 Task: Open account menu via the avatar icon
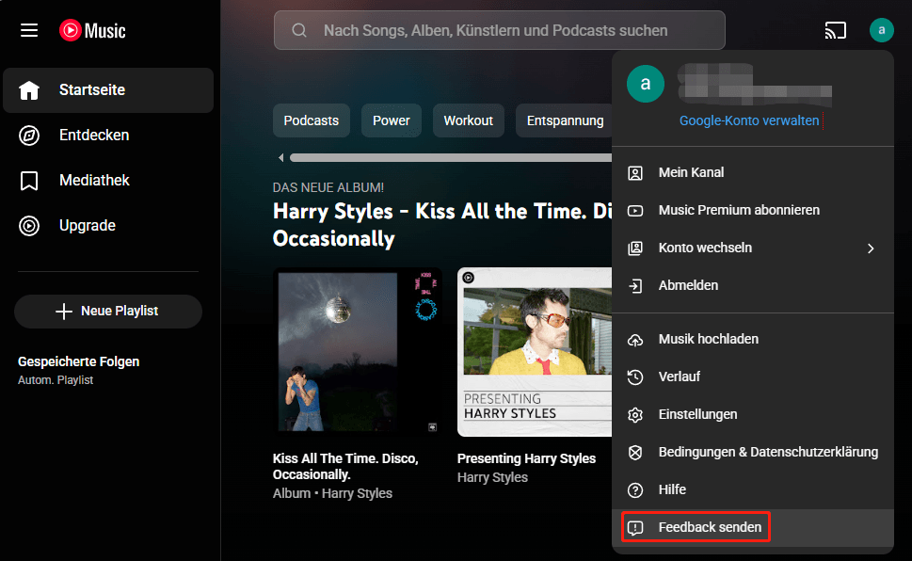click(x=881, y=29)
